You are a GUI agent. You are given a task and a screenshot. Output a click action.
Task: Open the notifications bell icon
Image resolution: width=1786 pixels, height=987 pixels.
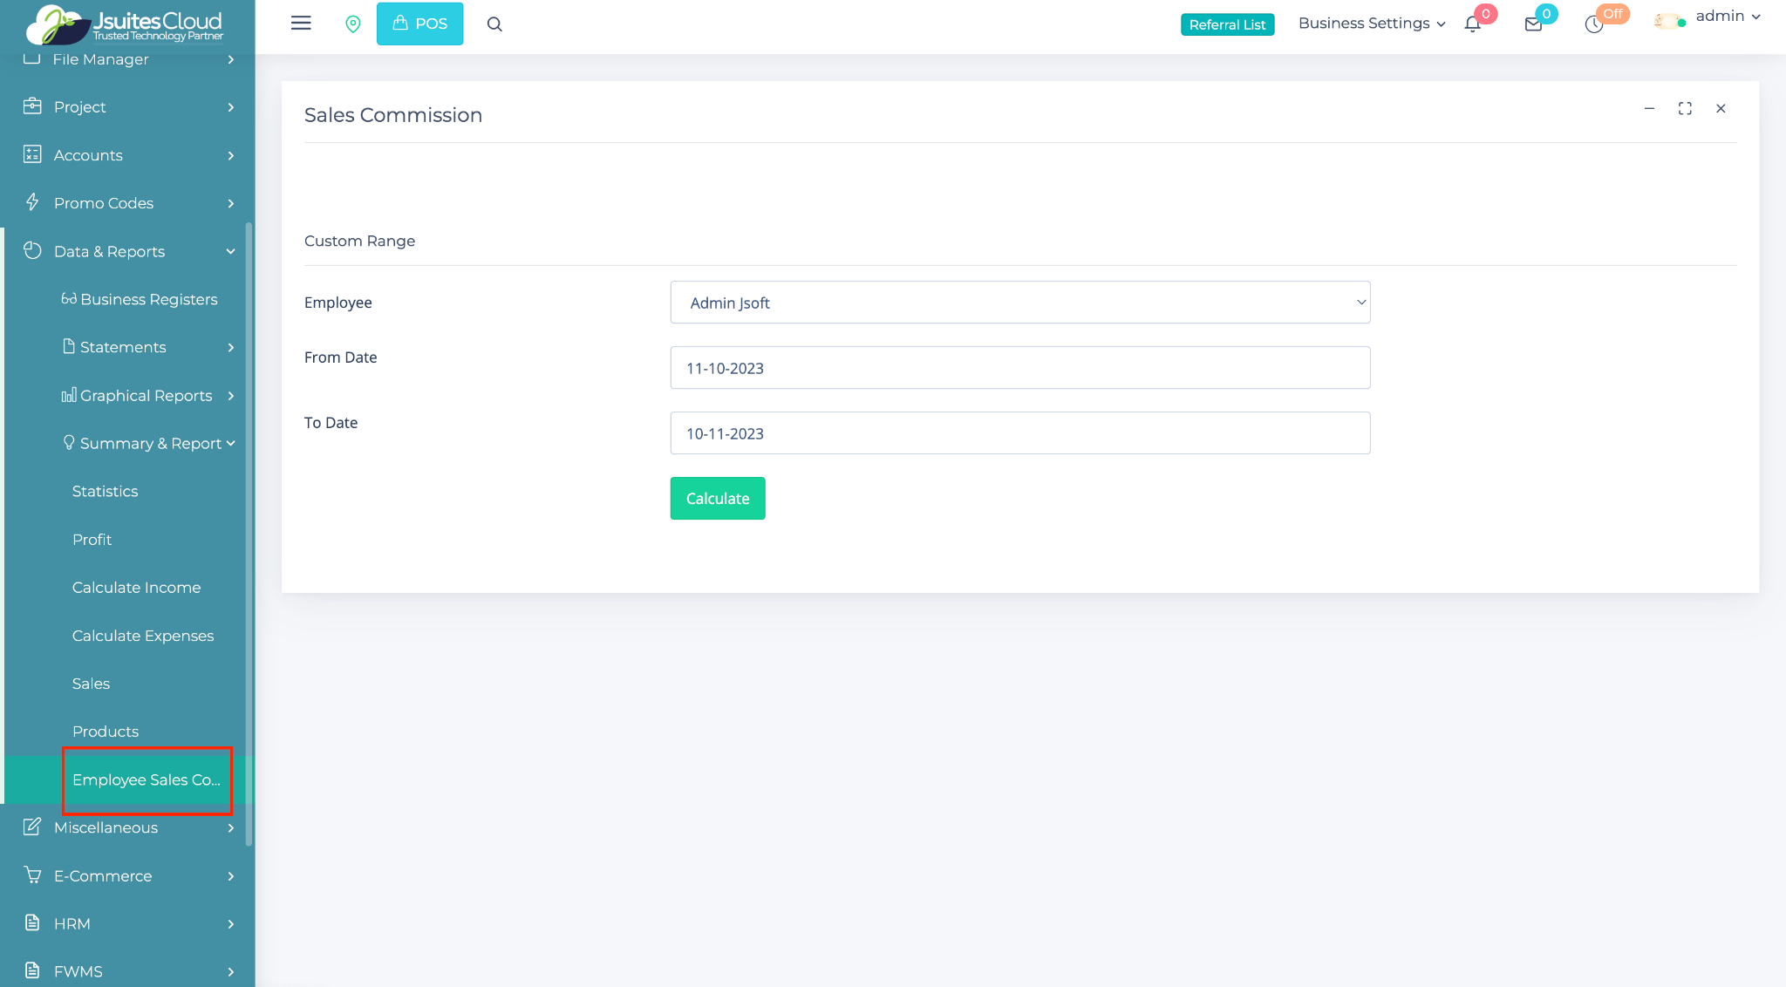tap(1473, 24)
